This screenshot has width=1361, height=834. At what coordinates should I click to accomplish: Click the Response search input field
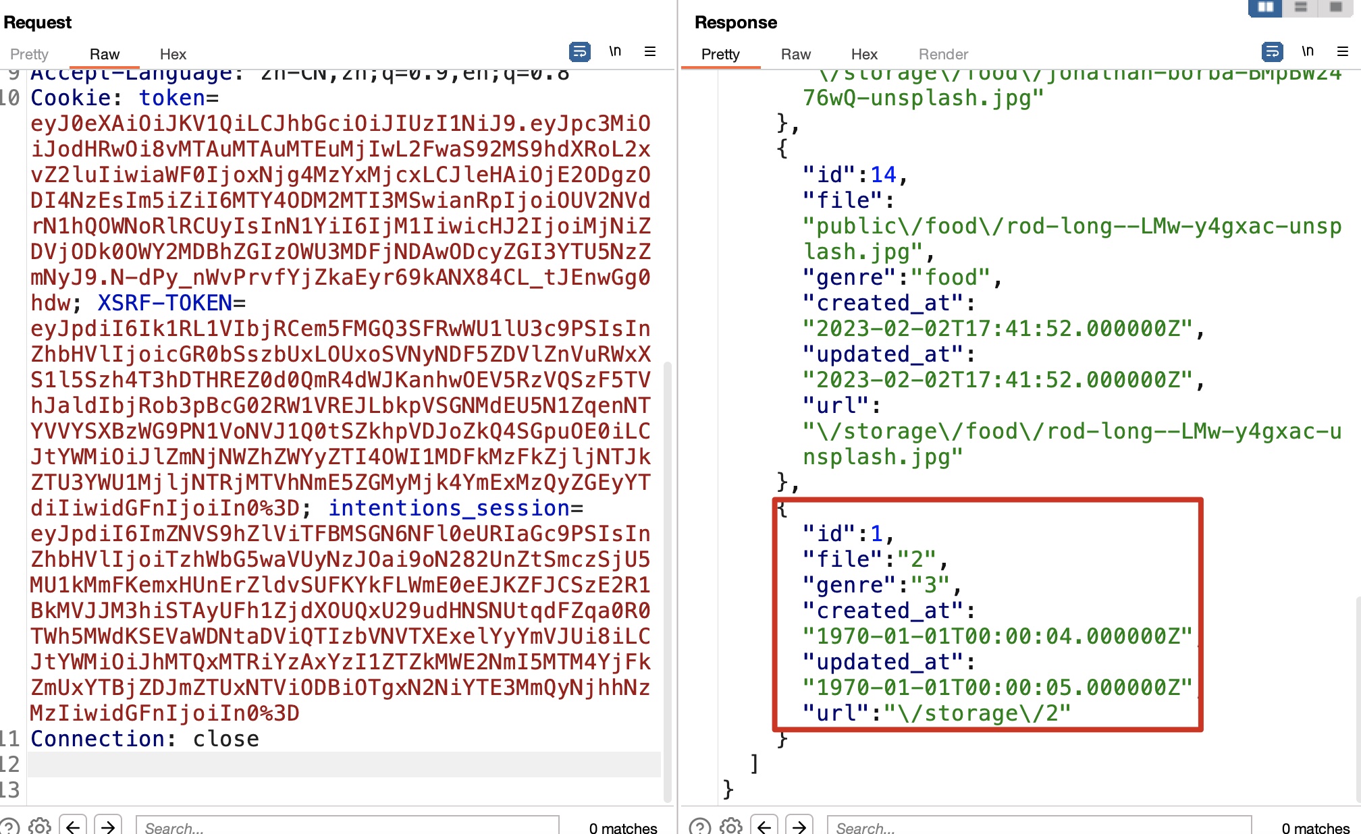(x=1040, y=827)
